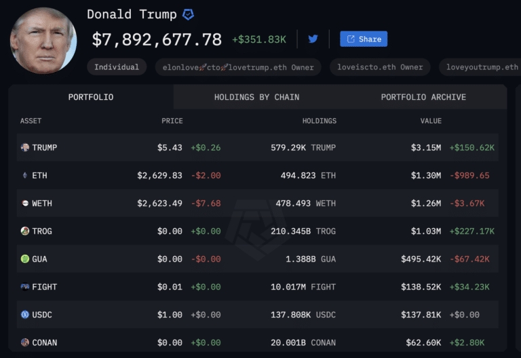Click the 137.808K USDC holdings cell
The height and width of the screenshot is (358, 521).
pyautogui.click(x=303, y=315)
